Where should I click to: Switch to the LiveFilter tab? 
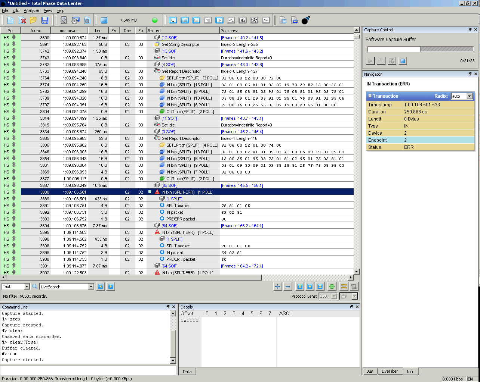390,371
